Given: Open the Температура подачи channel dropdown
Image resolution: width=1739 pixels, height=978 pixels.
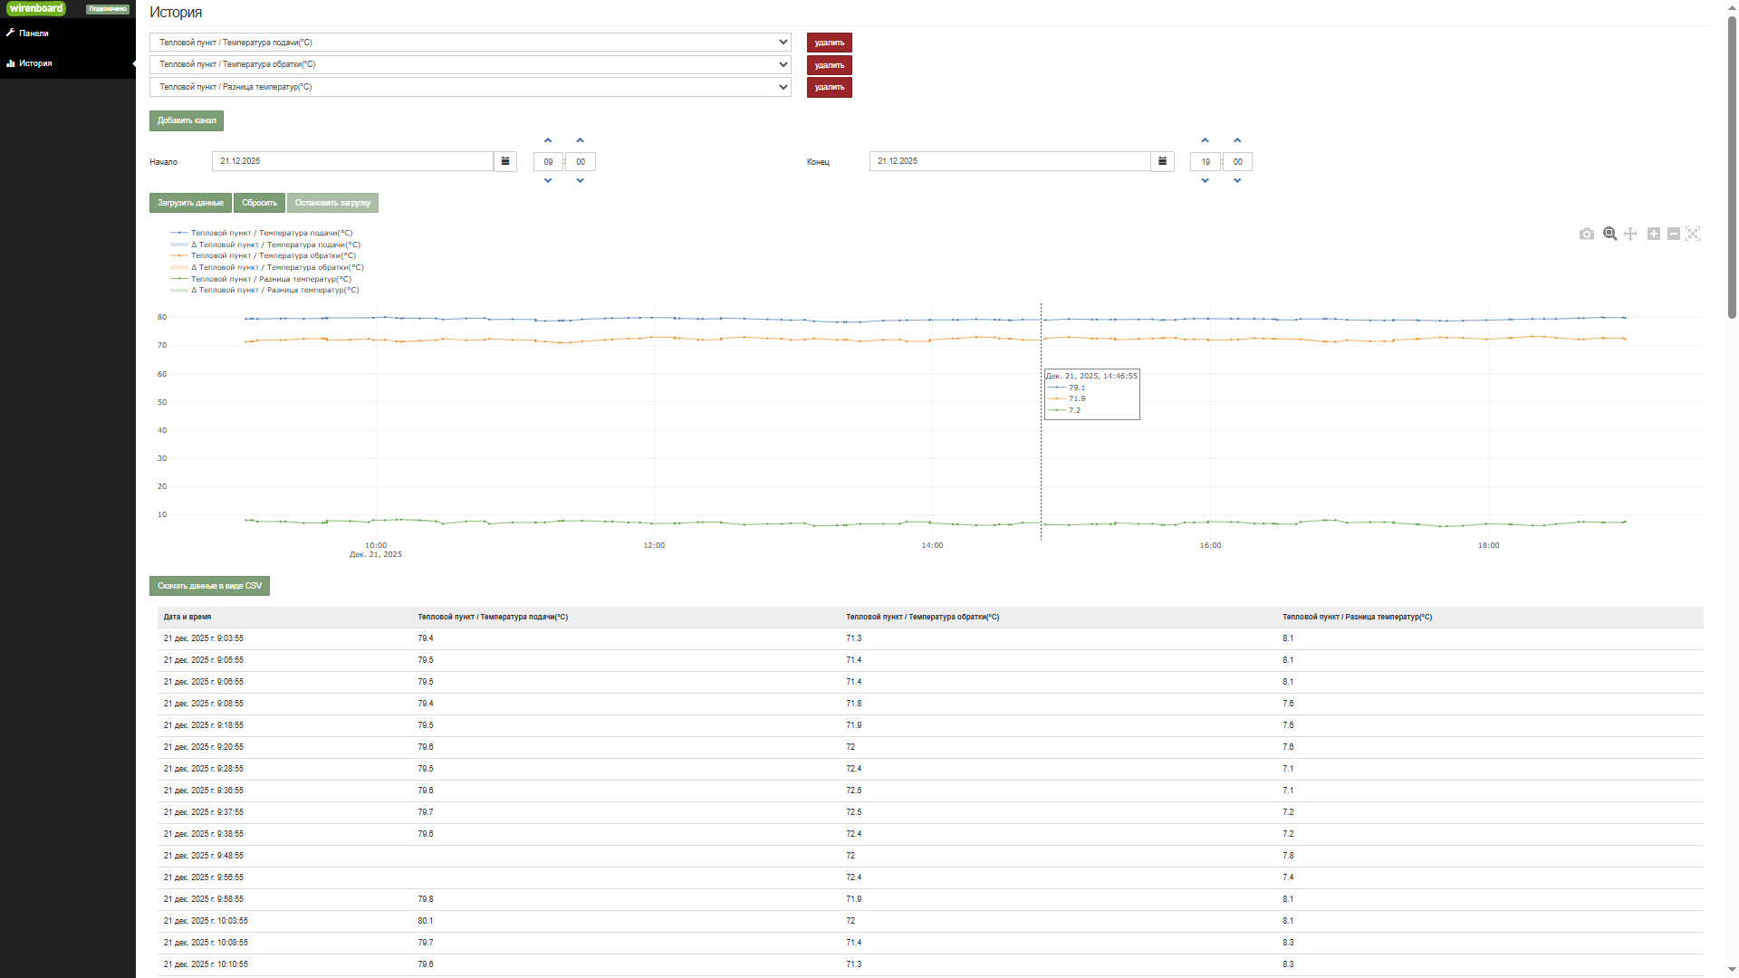Looking at the screenshot, I should point(470,43).
